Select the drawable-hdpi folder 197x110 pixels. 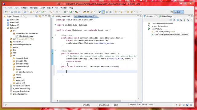(22, 58)
